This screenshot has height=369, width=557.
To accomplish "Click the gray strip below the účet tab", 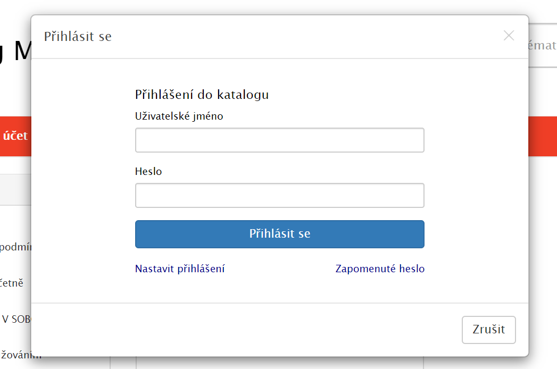I will (x=15, y=190).
